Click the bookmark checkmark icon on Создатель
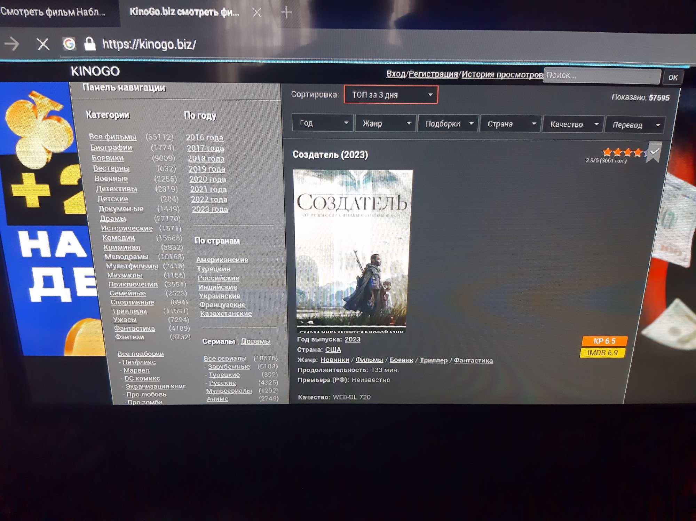 (x=654, y=152)
